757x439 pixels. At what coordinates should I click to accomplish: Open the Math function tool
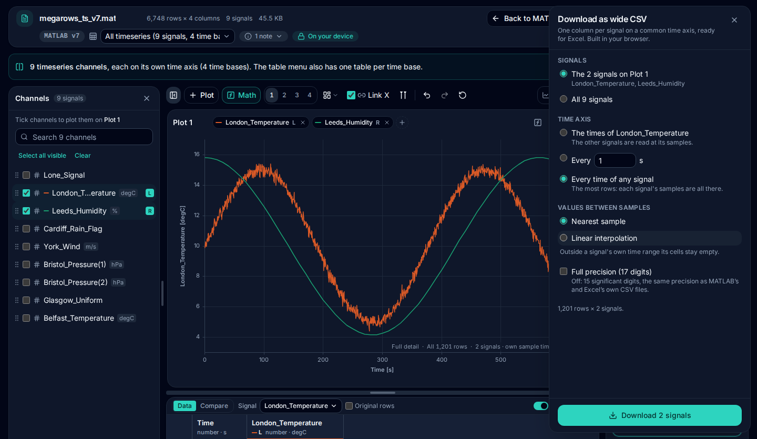click(x=241, y=95)
